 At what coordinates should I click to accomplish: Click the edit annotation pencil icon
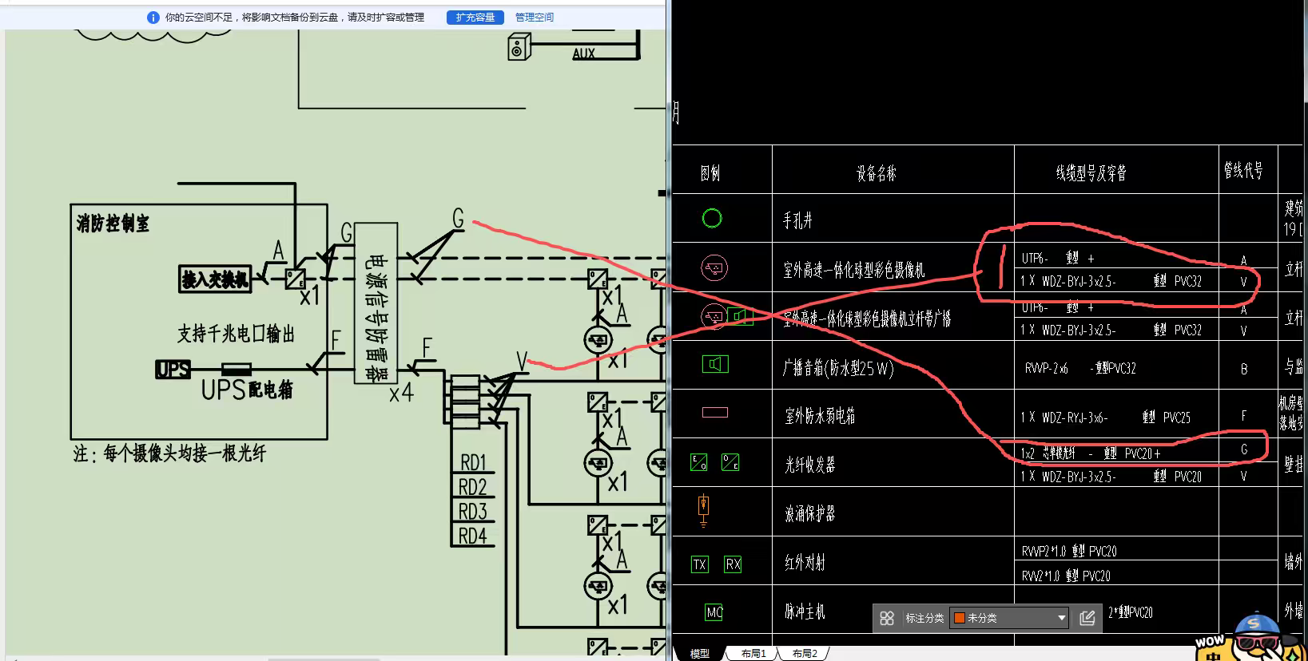(x=1087, y=618)
